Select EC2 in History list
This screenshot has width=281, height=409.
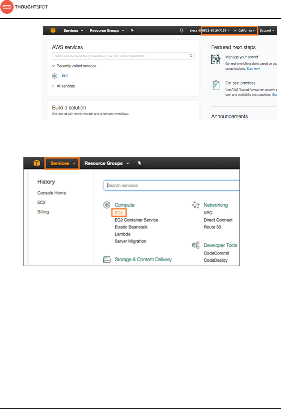41,202
